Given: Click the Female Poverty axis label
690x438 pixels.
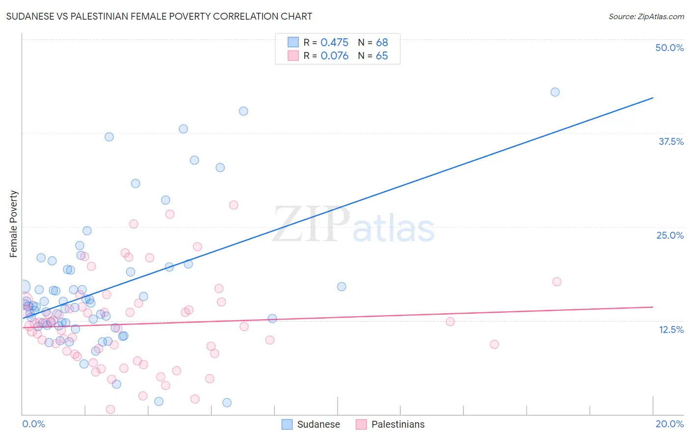Looking at the screenshot, I should (x=13, y=224).
